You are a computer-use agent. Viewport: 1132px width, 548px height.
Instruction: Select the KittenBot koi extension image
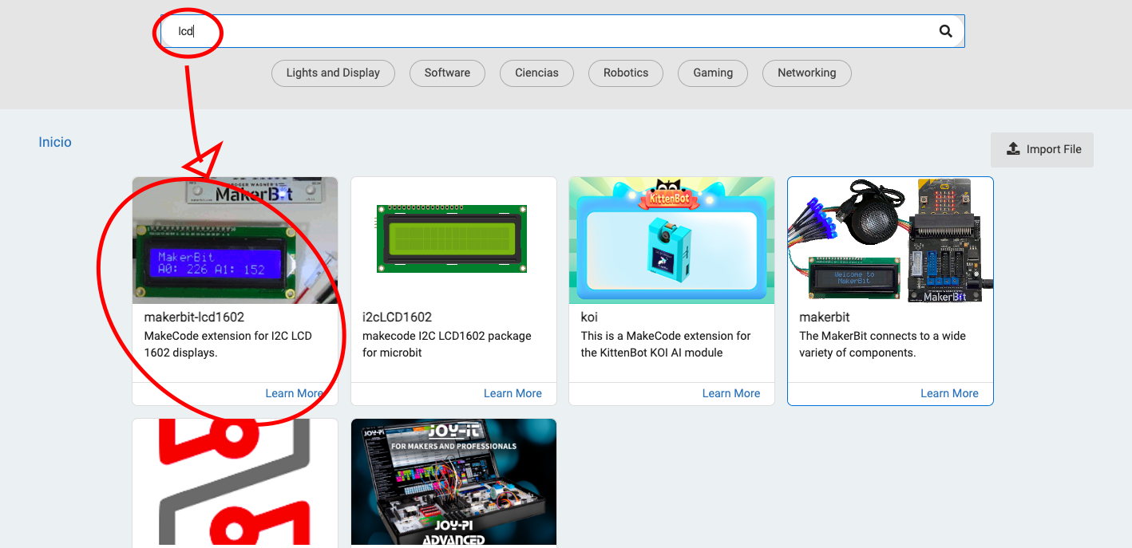pyautogui.click(x=671, y=240)
